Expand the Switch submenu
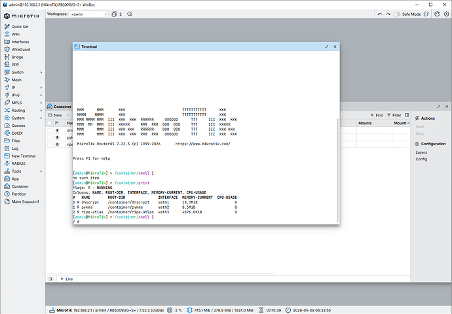Image resolution: width=452 pixels, height=314 pixels. (x=41, y=72)
